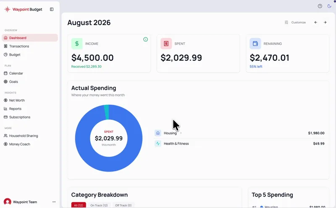Click the Housing category label
The width and height of the screenshot is (336, 208).
(x=170, y=133)
